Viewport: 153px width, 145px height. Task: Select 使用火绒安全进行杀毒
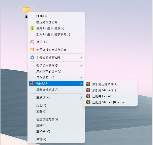56,50
